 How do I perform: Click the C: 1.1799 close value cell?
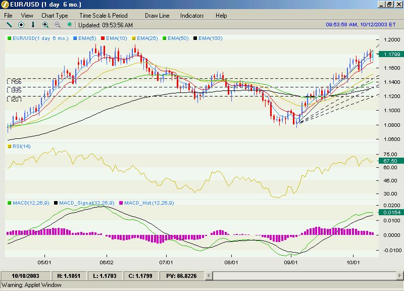(x=140, y=276)
